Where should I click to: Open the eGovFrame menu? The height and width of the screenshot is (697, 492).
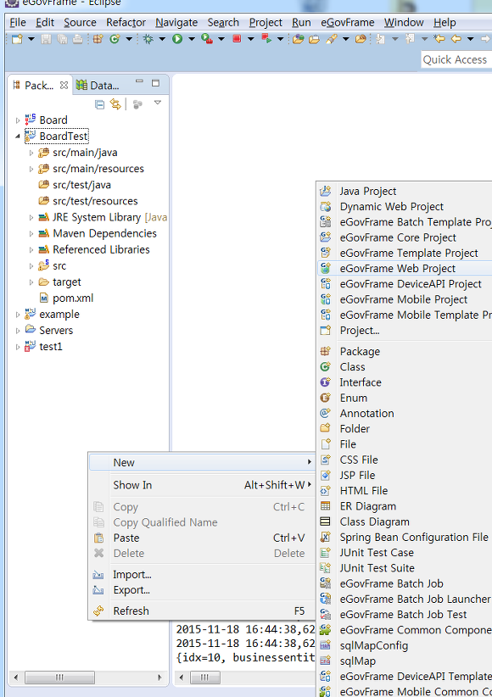pyautogui.click(x=348, y=22)
